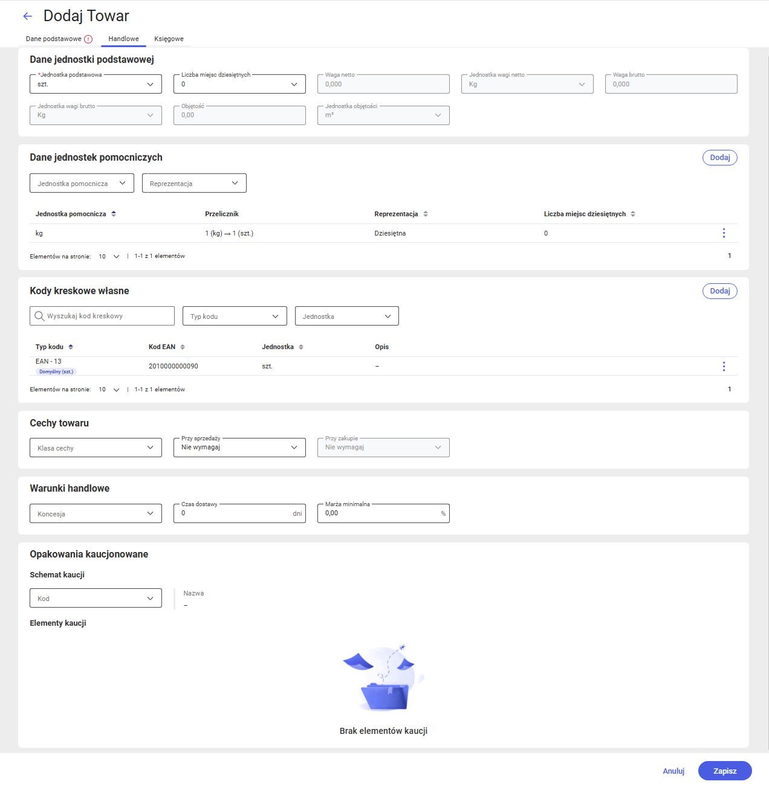Image resolution: width=769 pixels, height=787 pixels.
Task: Open the Koncesja dropdown
Action: coord(96,513)
